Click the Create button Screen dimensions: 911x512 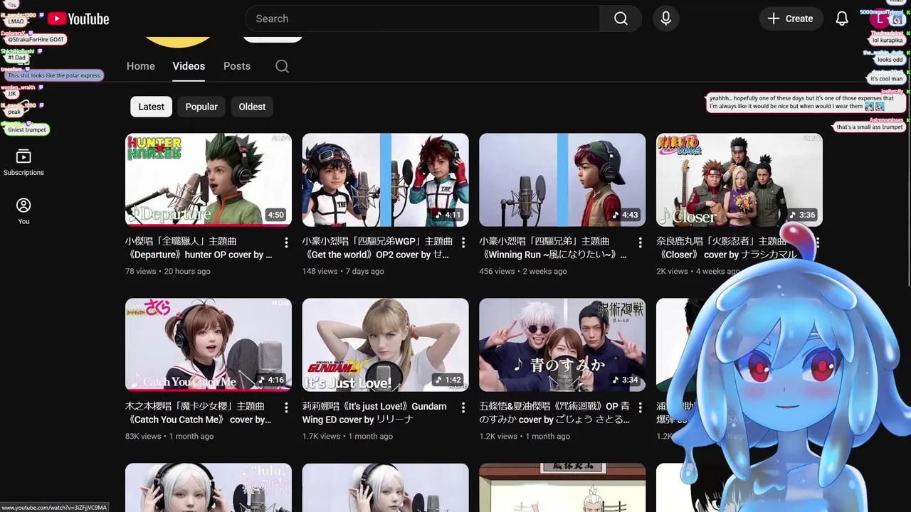click(791, 18)
